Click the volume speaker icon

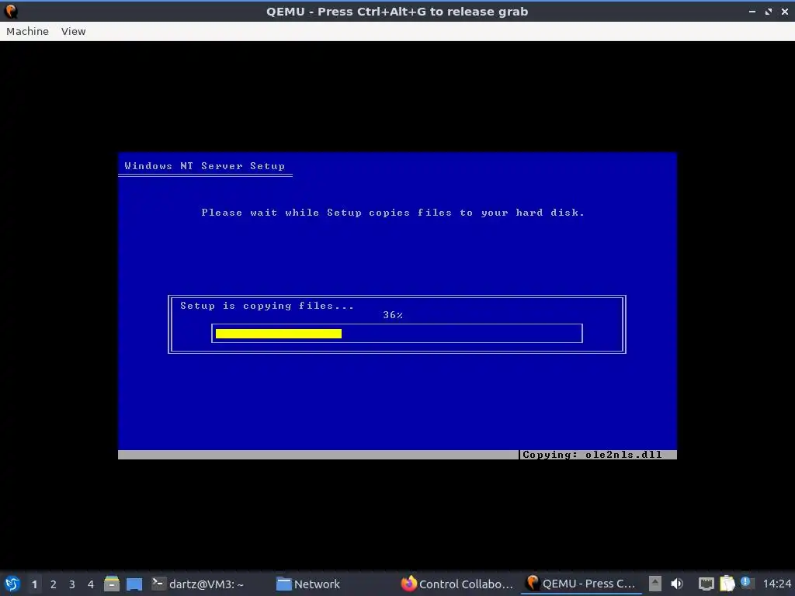(677, 584)
